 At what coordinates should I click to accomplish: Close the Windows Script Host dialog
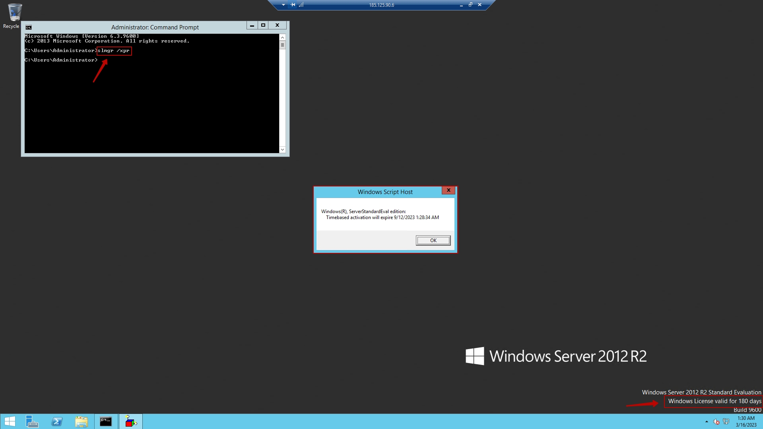coord(448,190)
